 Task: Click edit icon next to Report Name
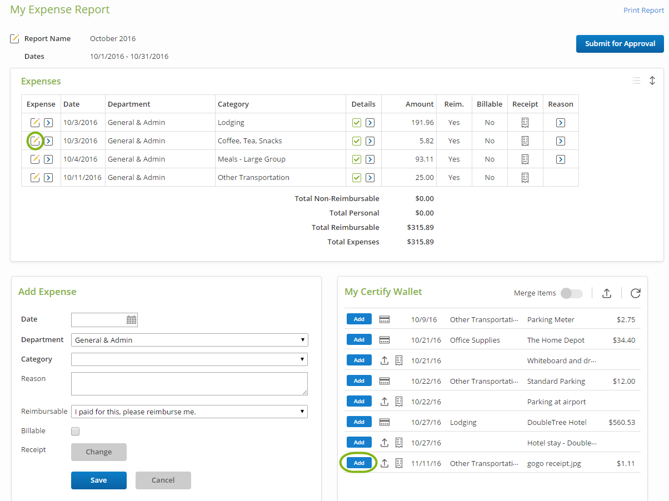[x=15, y=39]
